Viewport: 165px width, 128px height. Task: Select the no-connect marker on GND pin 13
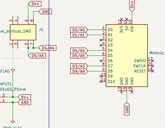click(x=122, y=92)
